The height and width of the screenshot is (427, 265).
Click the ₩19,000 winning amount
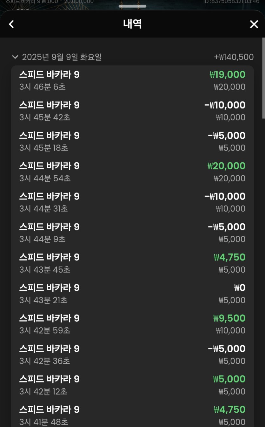click(228, 75)
